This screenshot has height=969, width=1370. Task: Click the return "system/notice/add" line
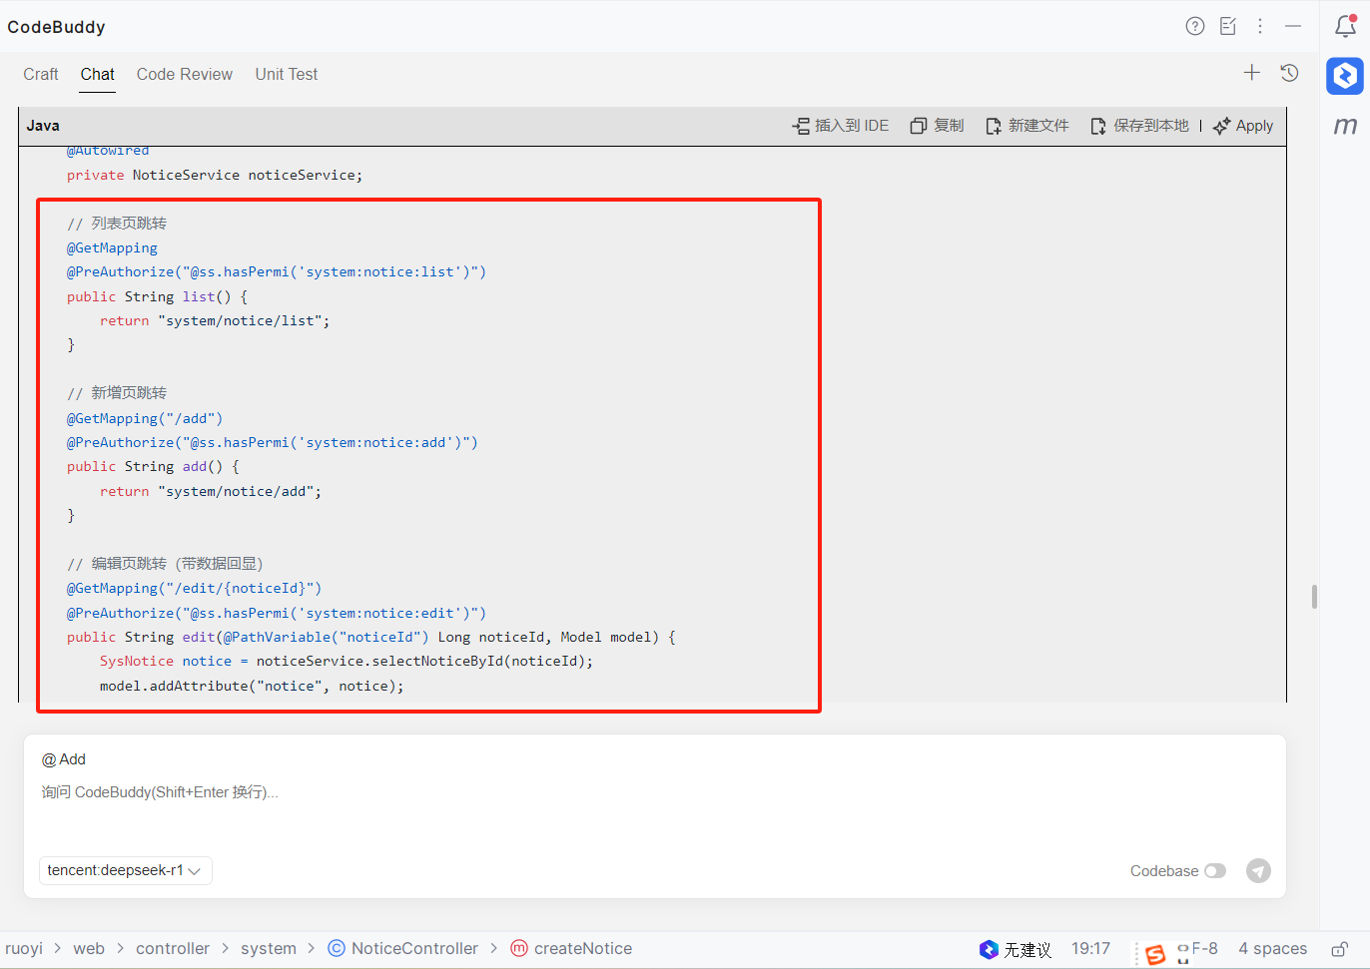[211, 492]
